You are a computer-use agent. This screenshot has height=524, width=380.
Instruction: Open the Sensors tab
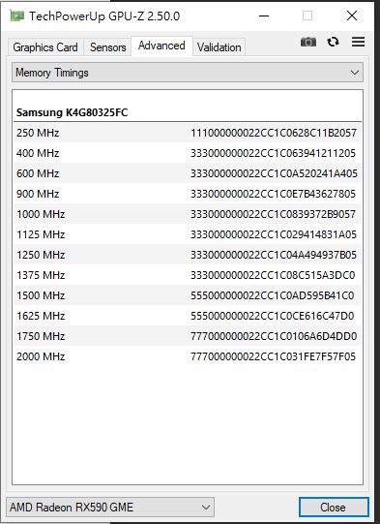[x=107, y=47]
